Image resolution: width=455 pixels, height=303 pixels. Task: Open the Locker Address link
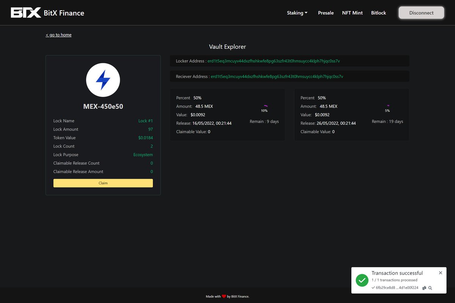tap(274, 61)
